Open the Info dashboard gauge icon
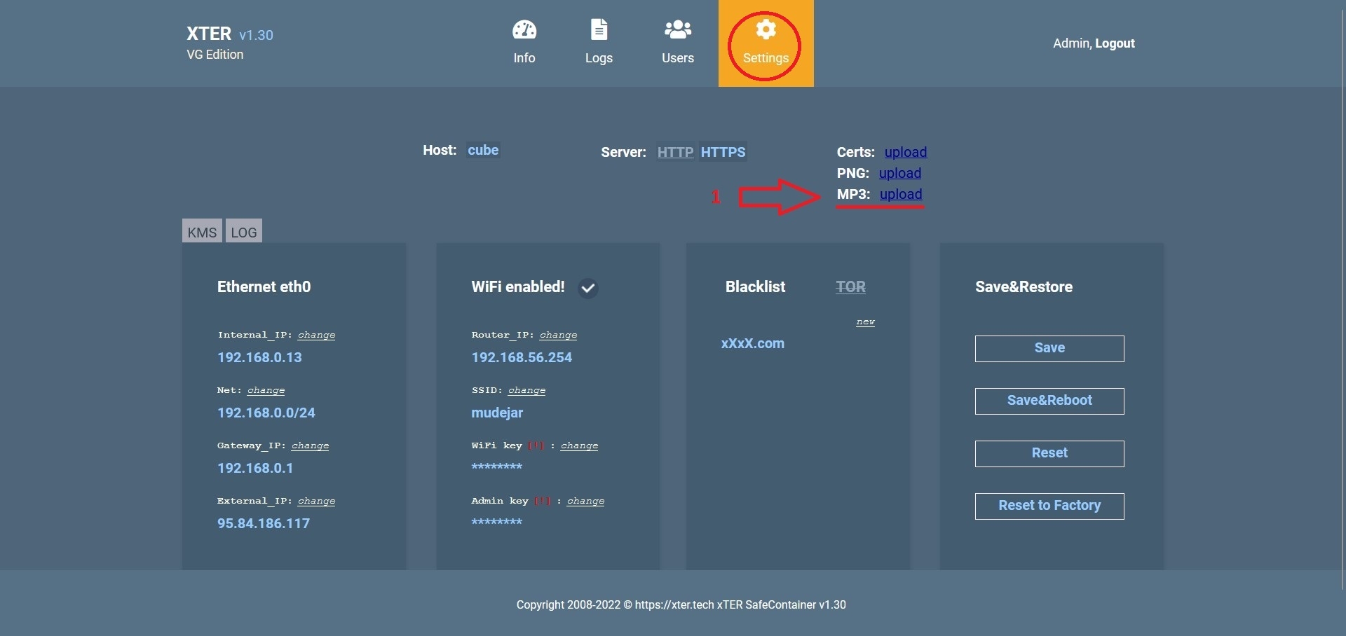 (524, 30)
